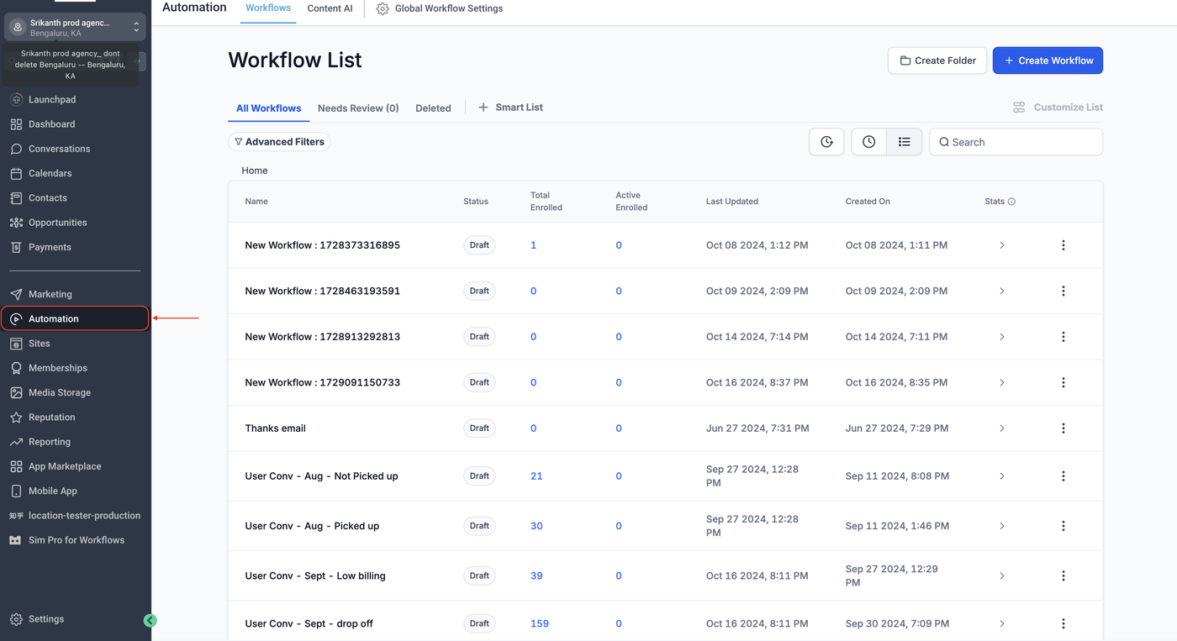Click the Payments sidebar icon
This screenshot has height=641, width=1177.
click(x=16, y=247)
